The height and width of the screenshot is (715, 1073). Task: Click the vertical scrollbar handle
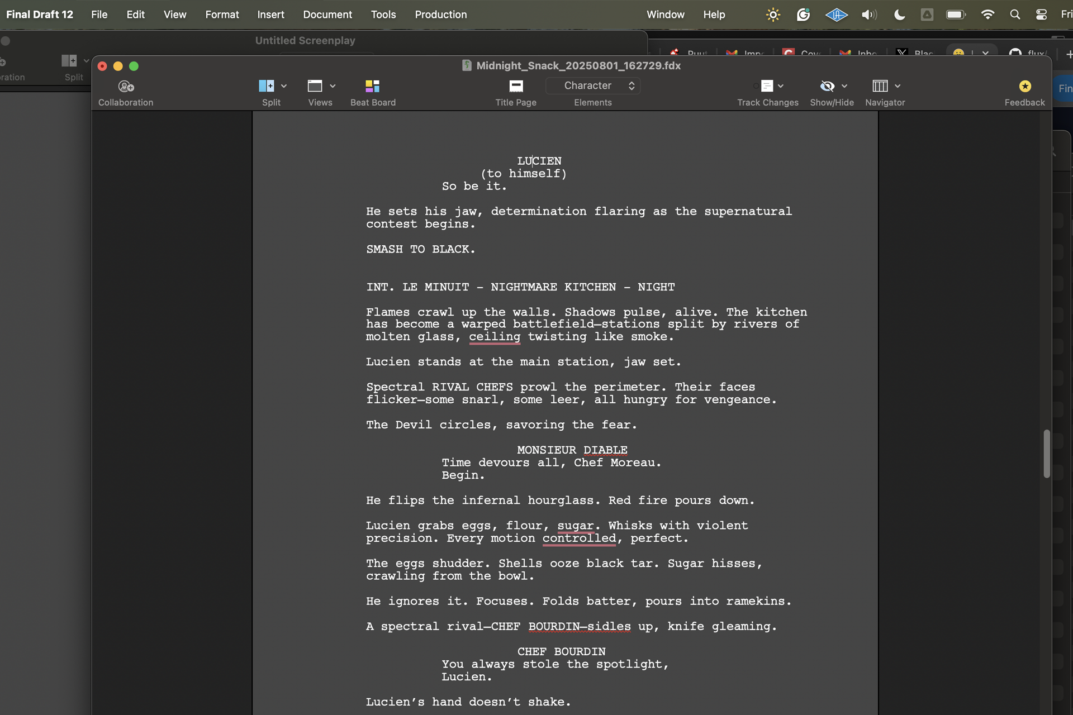(x=1047, y=454)
